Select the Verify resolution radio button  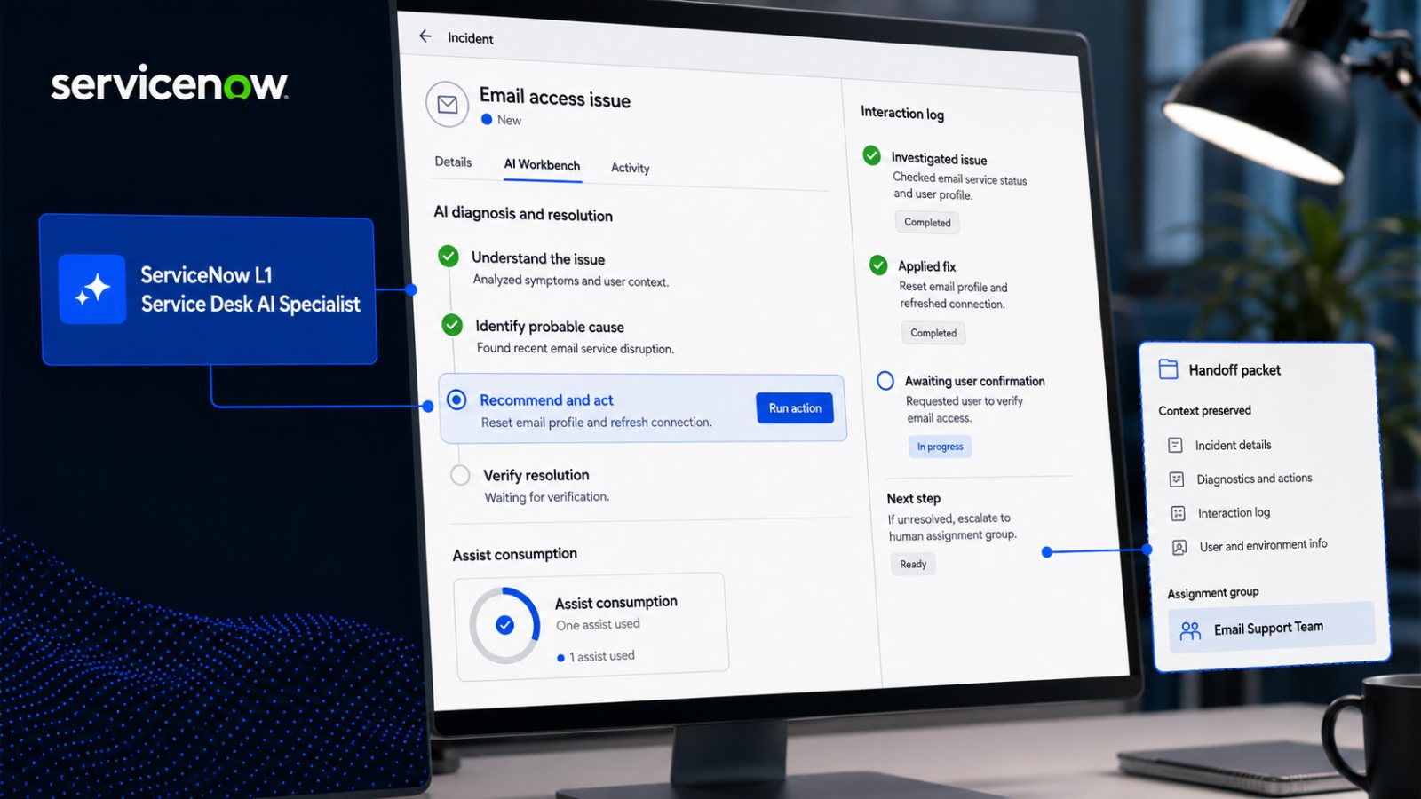tap(460, 475)
